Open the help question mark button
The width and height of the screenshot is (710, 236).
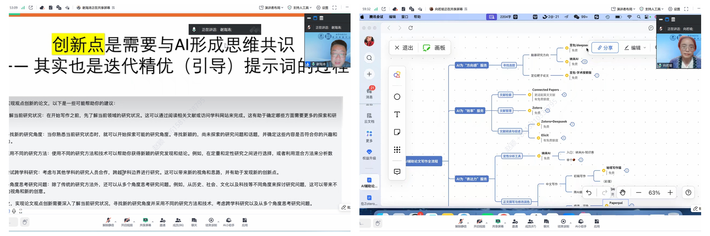688,193
